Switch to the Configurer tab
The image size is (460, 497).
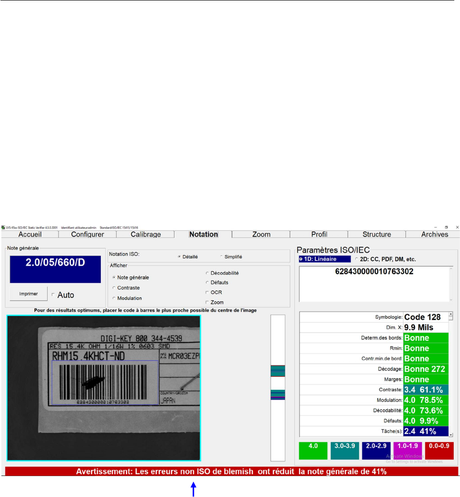88,234
